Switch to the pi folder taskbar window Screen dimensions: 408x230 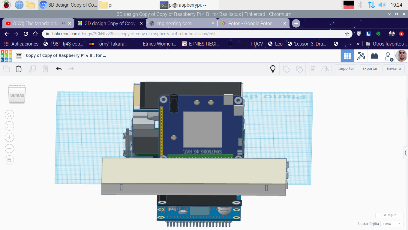[128, 5]
